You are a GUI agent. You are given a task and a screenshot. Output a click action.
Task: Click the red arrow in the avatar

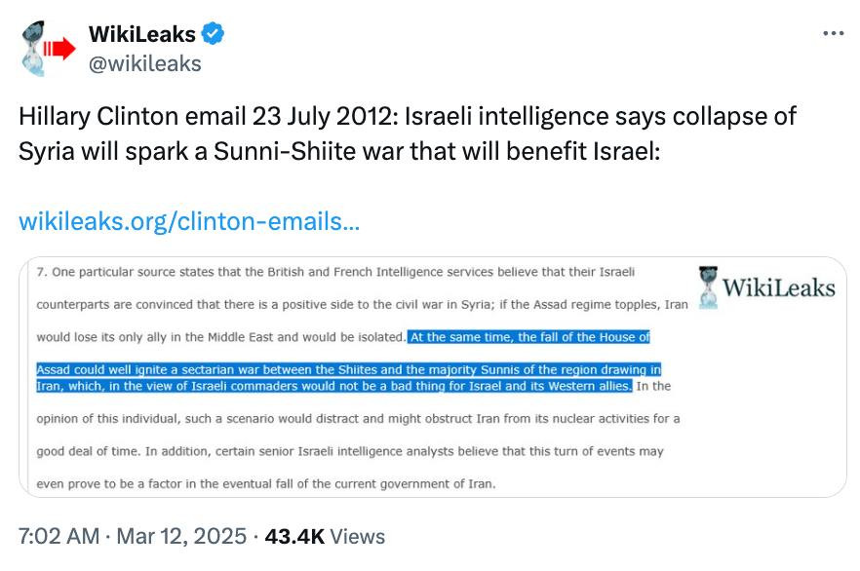click(62, 49)
